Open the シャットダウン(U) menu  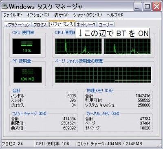coord(87,15)
